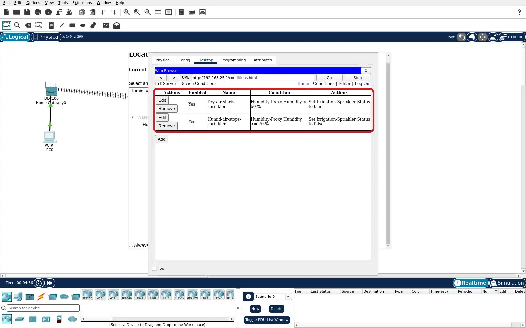Open the Humidity dropdown in the background panel

coord(139,91)
